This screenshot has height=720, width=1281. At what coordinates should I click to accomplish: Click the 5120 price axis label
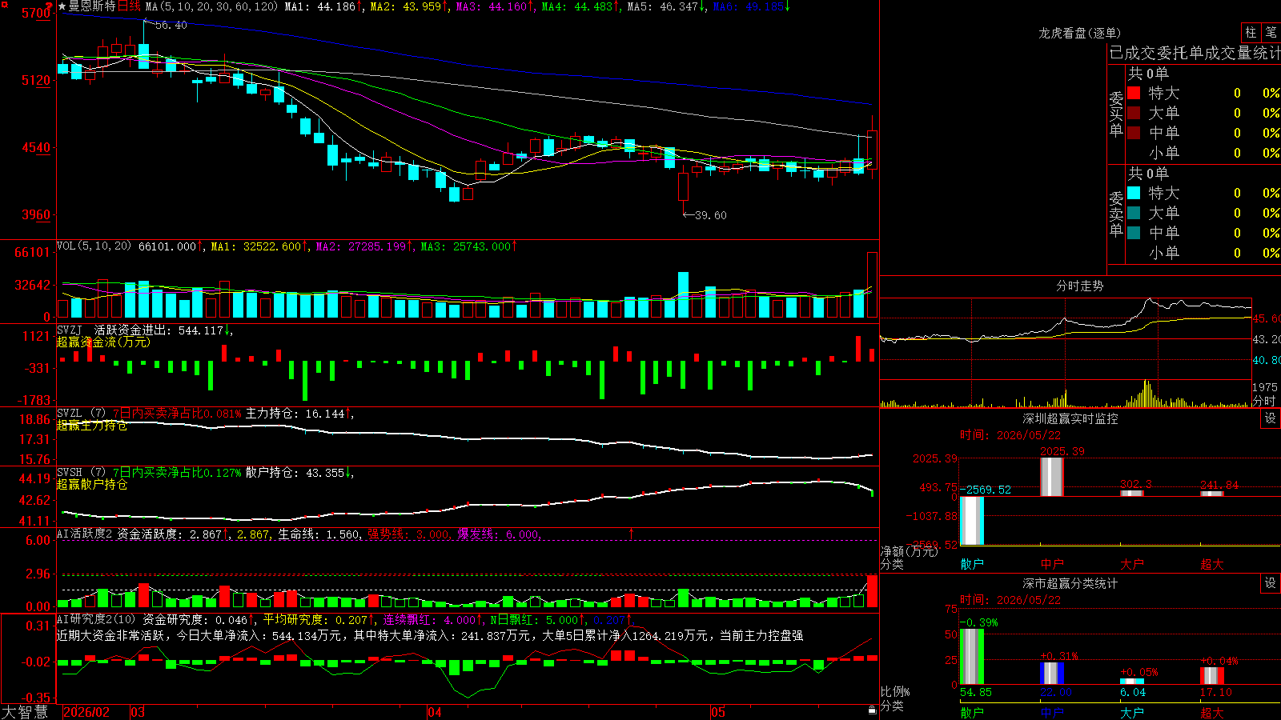click(x=35, y=80)
